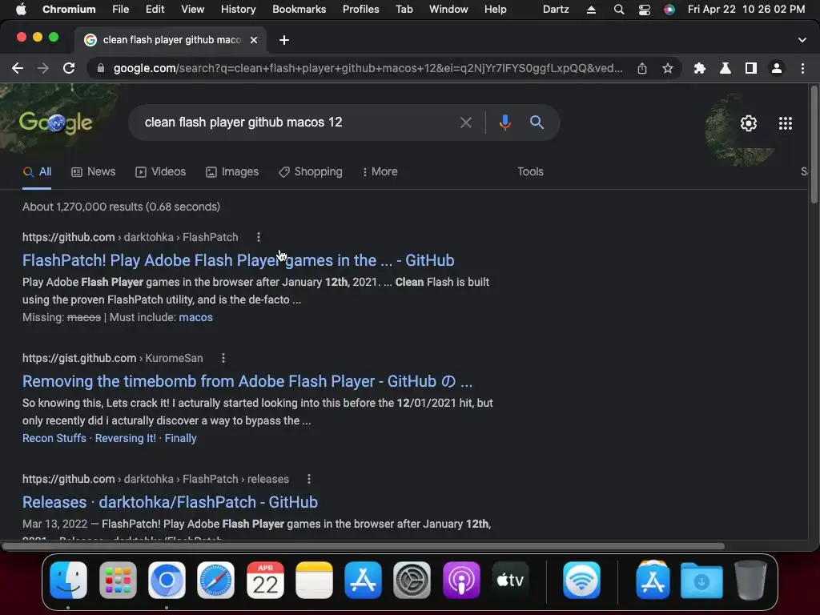This screenshot has height=615, width=820.
Task: Toggle the browser side panel
Action: [751, 68]
